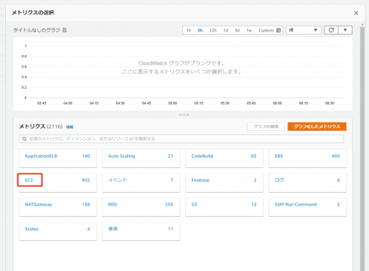Choose the Custom time range option

coord(266,30)
